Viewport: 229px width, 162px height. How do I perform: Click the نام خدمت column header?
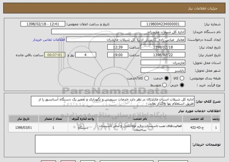(x=140, y=119)
